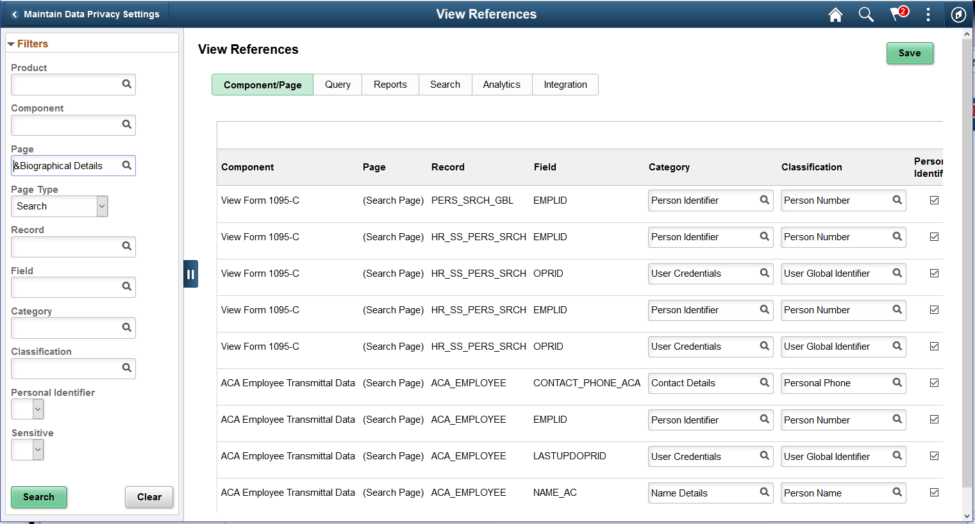This screenshot has height=524, width=975.
Task: Open the NavBar compass icon
Action: (x=958, y=14)
